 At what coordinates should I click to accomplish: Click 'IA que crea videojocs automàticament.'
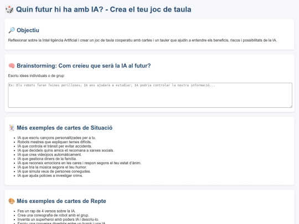click(x=50, y=154)
